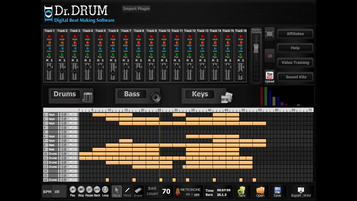Click the Track 9 mixer label
357x201 pixels.
point(151,31)
